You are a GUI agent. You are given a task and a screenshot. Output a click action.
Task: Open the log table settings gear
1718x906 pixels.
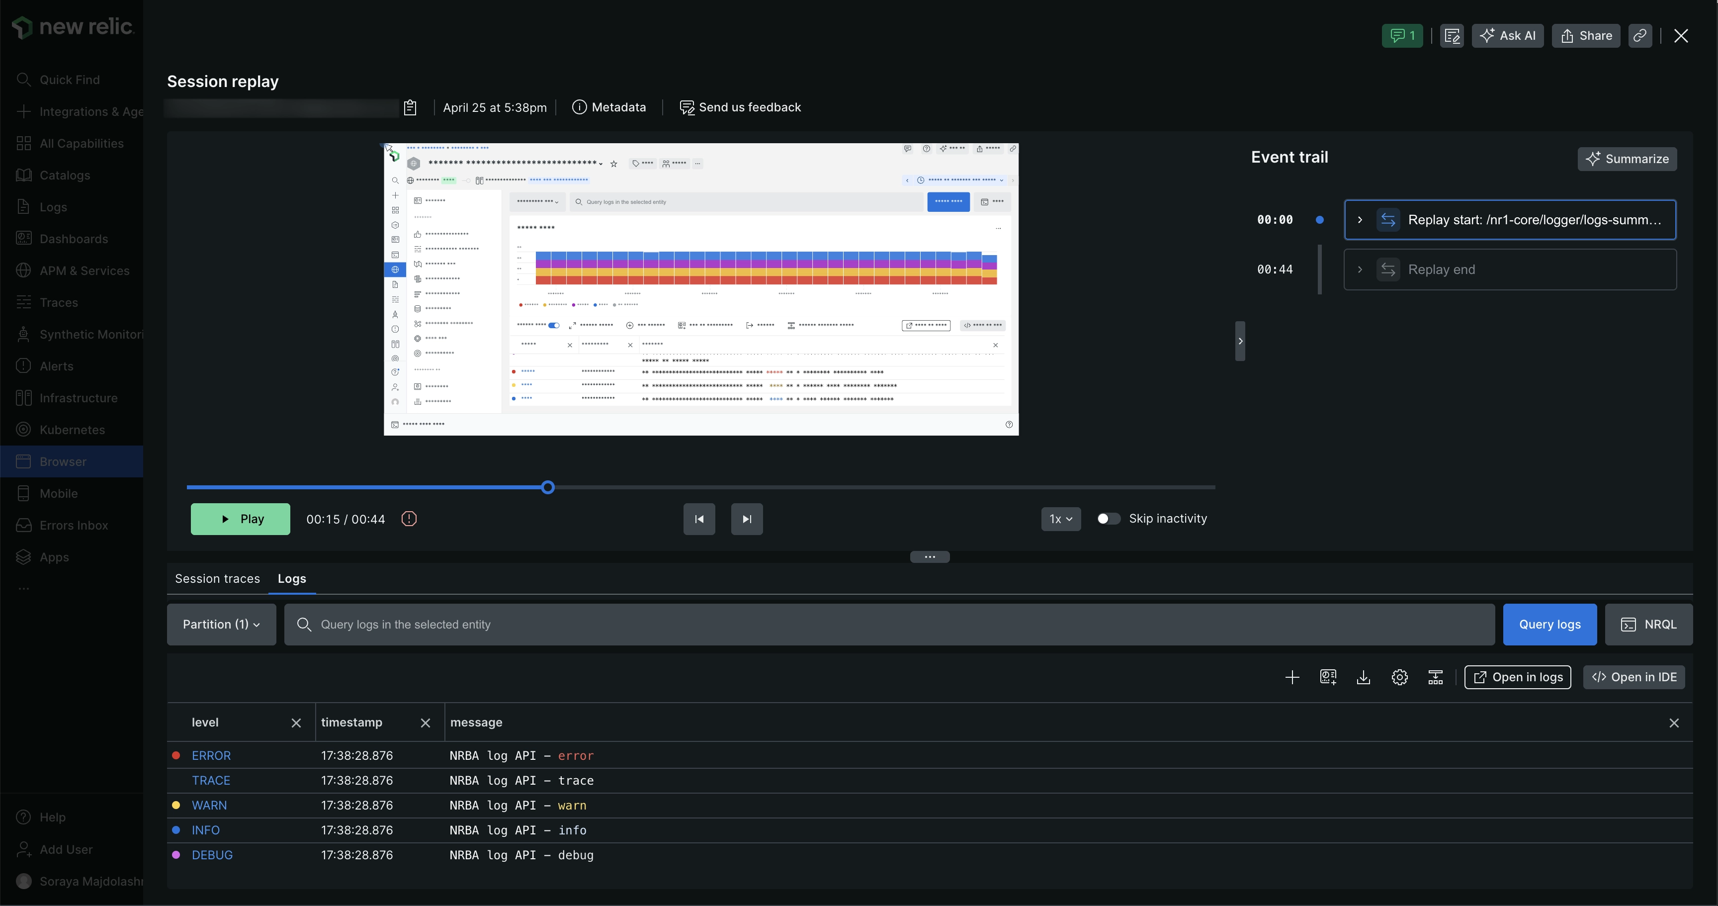1400,678
